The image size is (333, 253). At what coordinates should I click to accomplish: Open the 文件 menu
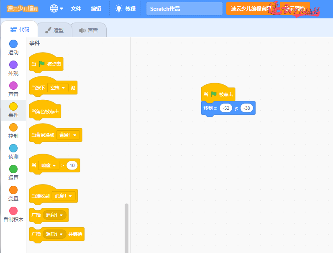click(76, 8)
